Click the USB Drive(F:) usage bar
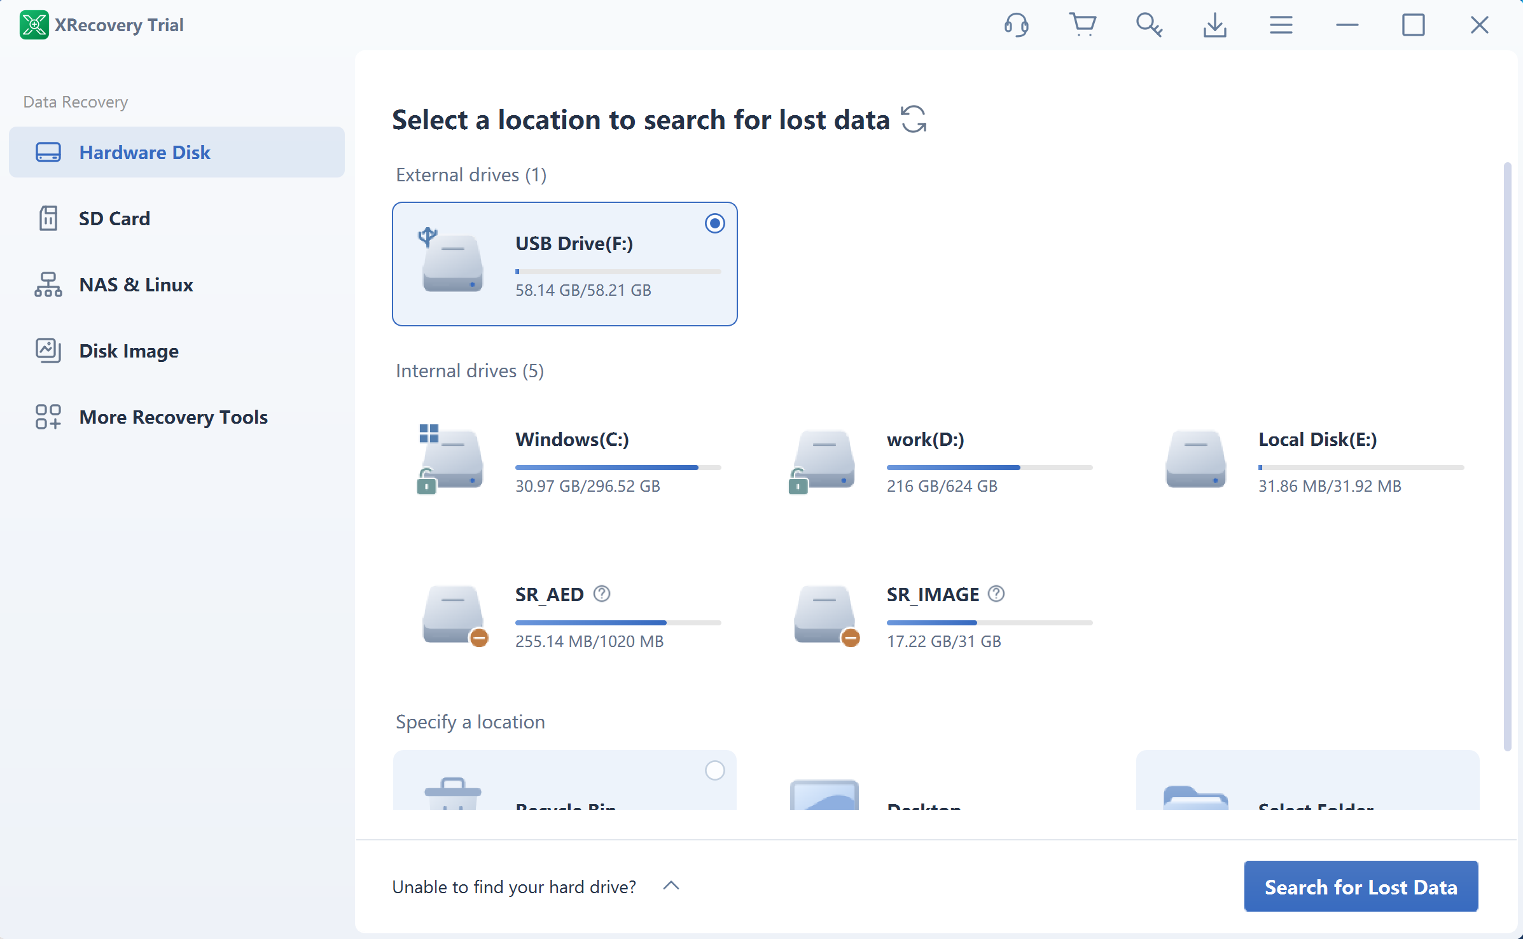 pos(618,272)
